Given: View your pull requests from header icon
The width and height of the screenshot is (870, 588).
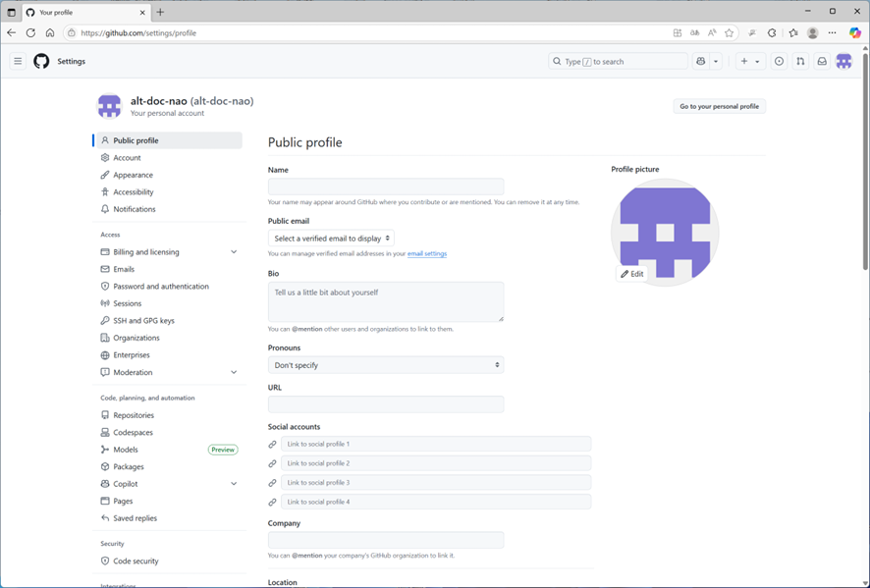Looking at the screenshot, I should (800, 61).
